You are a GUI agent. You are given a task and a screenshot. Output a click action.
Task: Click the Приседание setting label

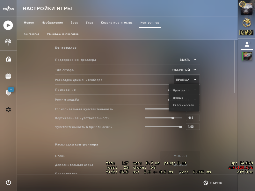(x=65, y=90)
